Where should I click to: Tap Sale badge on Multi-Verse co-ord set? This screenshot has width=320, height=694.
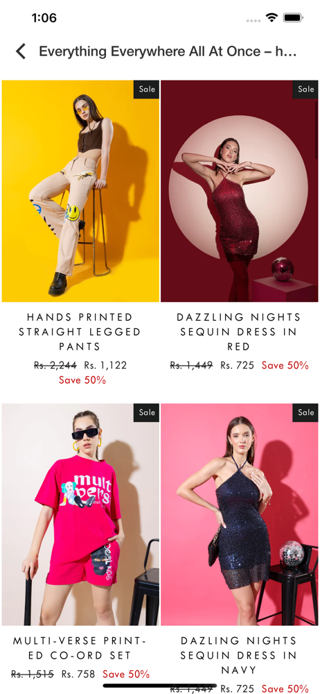click(147, 412)
